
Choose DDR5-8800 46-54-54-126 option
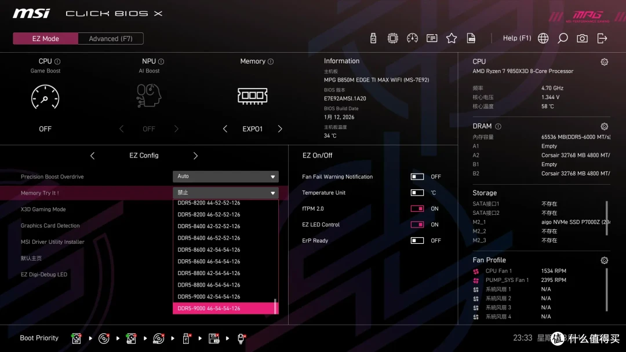(x=223, y=285)
